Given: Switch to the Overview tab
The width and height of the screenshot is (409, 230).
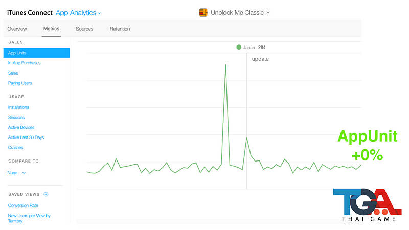Looking at the screenshot, I should click(x=17, y=29).
